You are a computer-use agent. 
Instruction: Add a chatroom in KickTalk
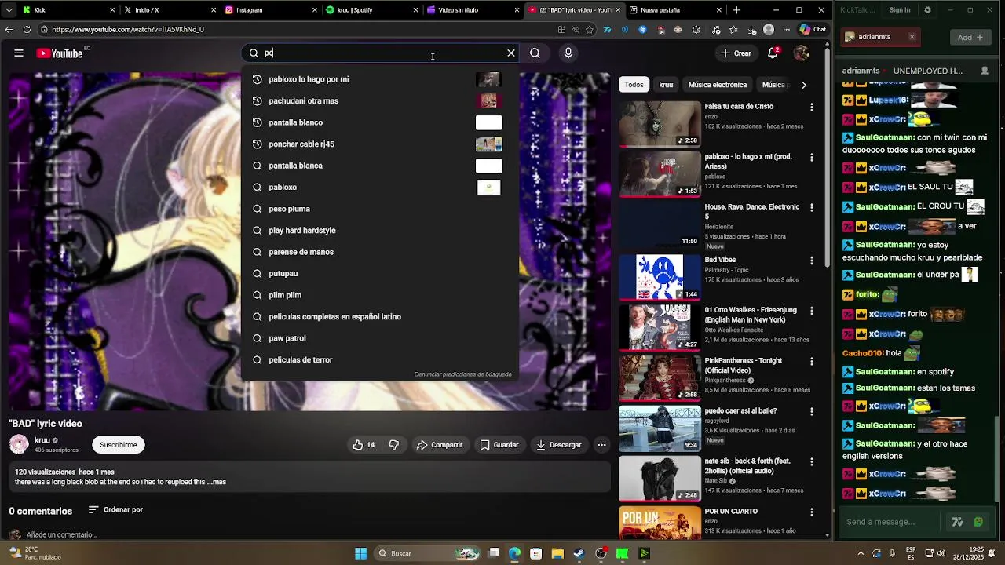[x=970, y=37]
